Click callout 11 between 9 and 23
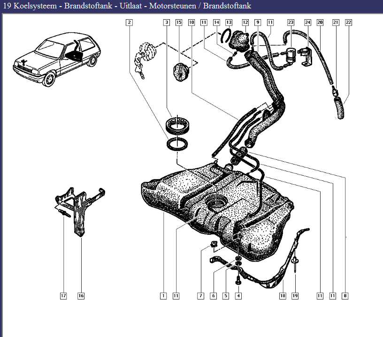Image resolution: width=383 pixels, height=337 pixels. 270,22
